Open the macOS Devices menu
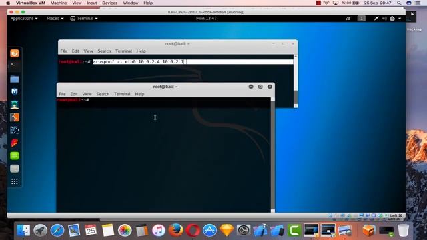The image size is (427, 240). coord(109,3)
